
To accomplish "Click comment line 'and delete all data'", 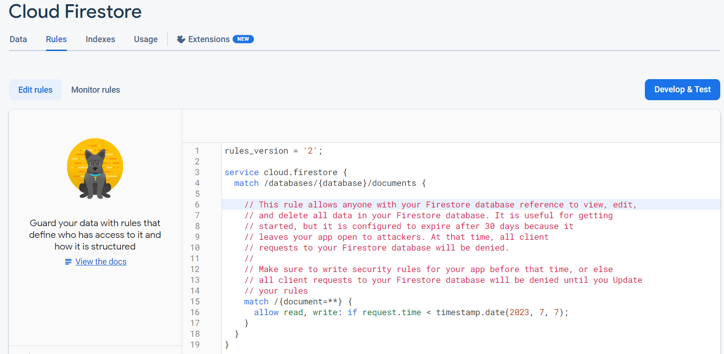I will point(428,215).
